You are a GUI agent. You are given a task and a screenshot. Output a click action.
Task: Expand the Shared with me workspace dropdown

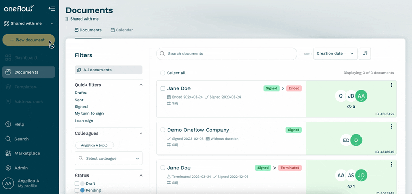(x=28, y=23)
